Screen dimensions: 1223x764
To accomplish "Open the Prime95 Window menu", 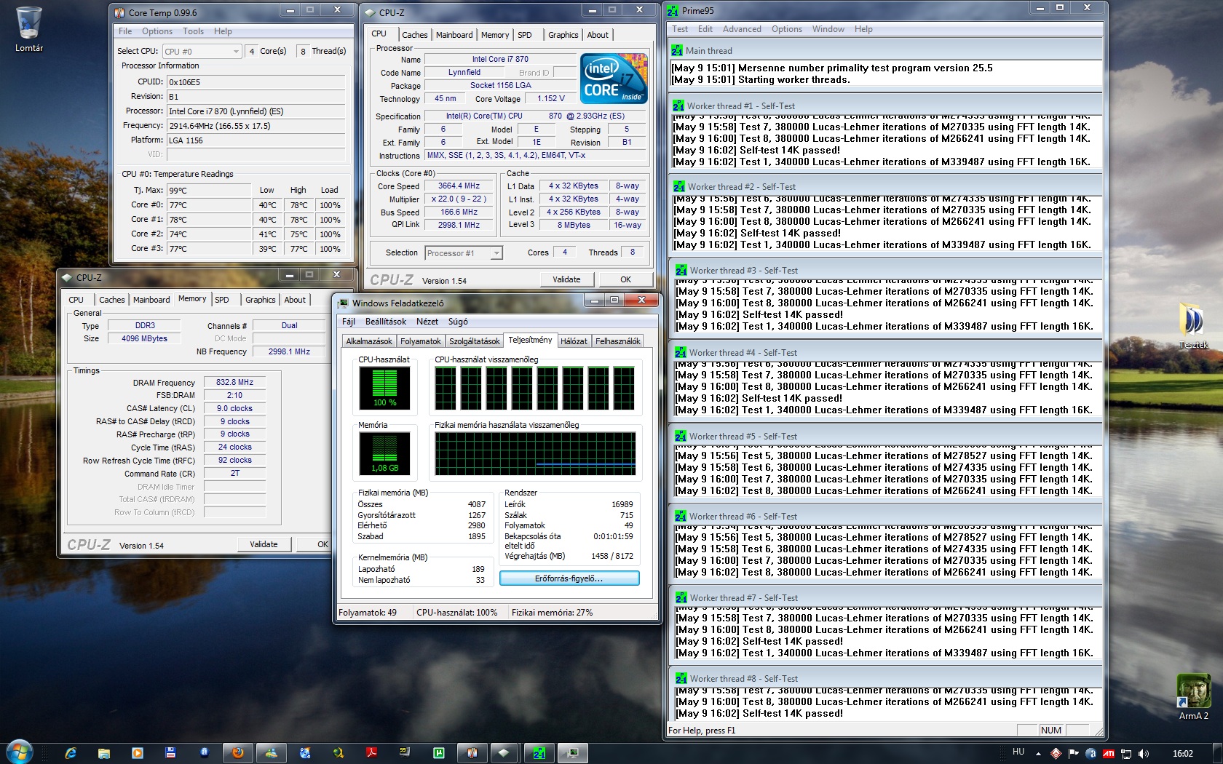I will 828,29.
